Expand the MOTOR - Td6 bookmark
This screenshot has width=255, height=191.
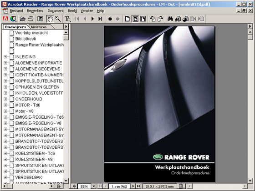[x=5, y=105]
